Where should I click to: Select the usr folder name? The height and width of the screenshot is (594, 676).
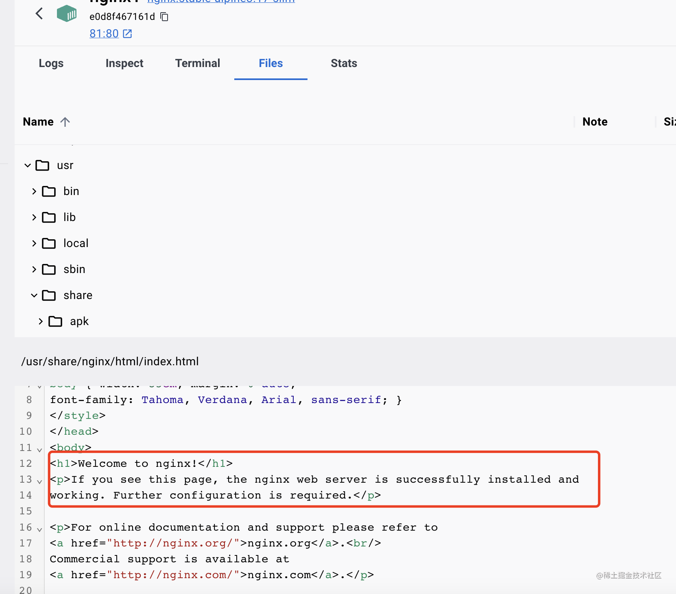click(65, 165)
